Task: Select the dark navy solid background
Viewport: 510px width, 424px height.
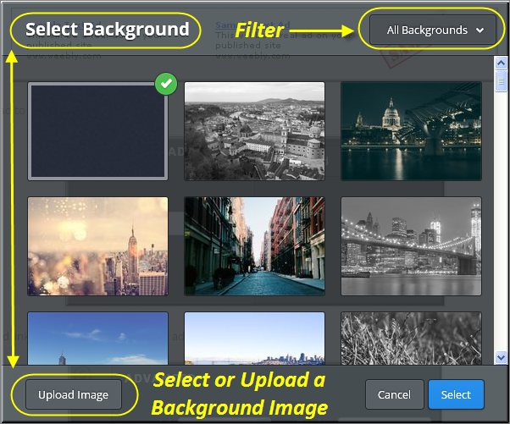Action: coord(97,131)
